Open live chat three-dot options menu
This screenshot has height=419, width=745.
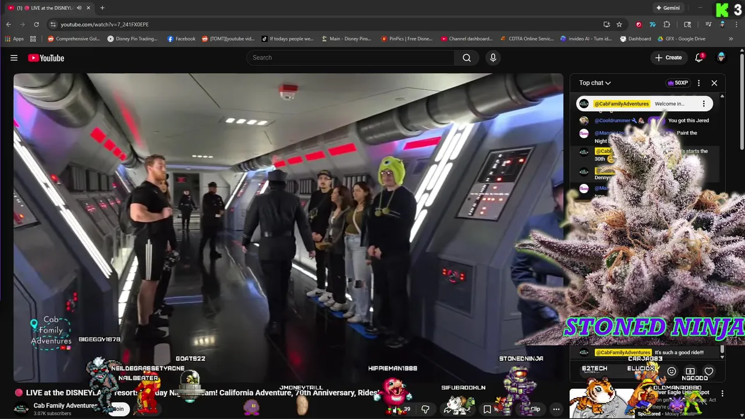click(699, 83)
